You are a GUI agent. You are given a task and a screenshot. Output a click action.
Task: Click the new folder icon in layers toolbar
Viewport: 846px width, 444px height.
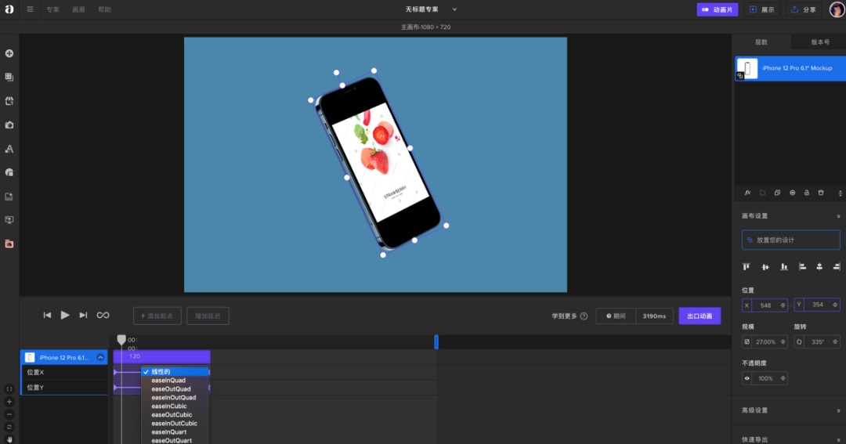click(x=762, y=193)
